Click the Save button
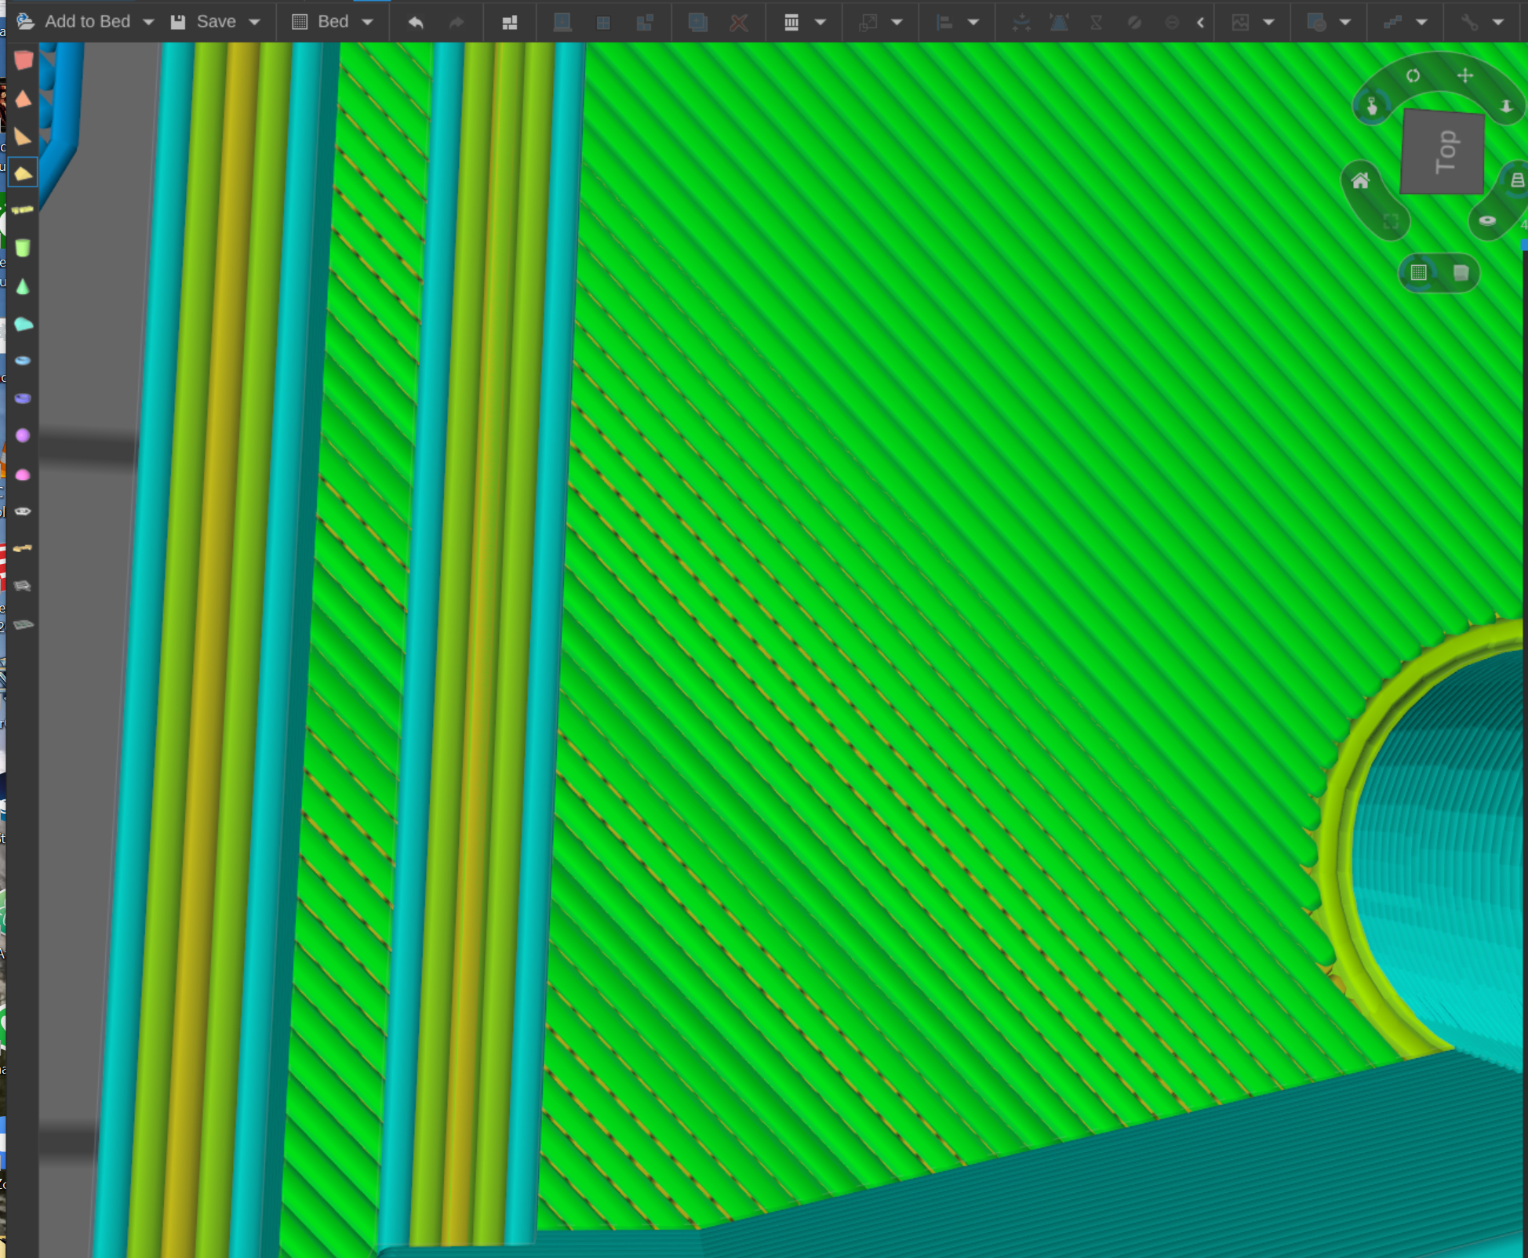 coord(204,22)
